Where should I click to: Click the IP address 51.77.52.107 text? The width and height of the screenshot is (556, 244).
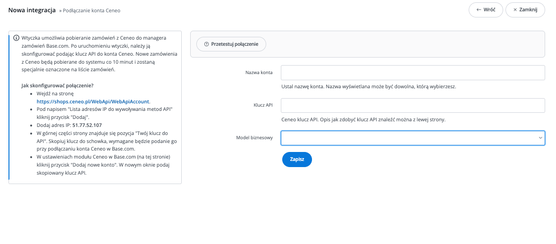[x=87, y=125]
